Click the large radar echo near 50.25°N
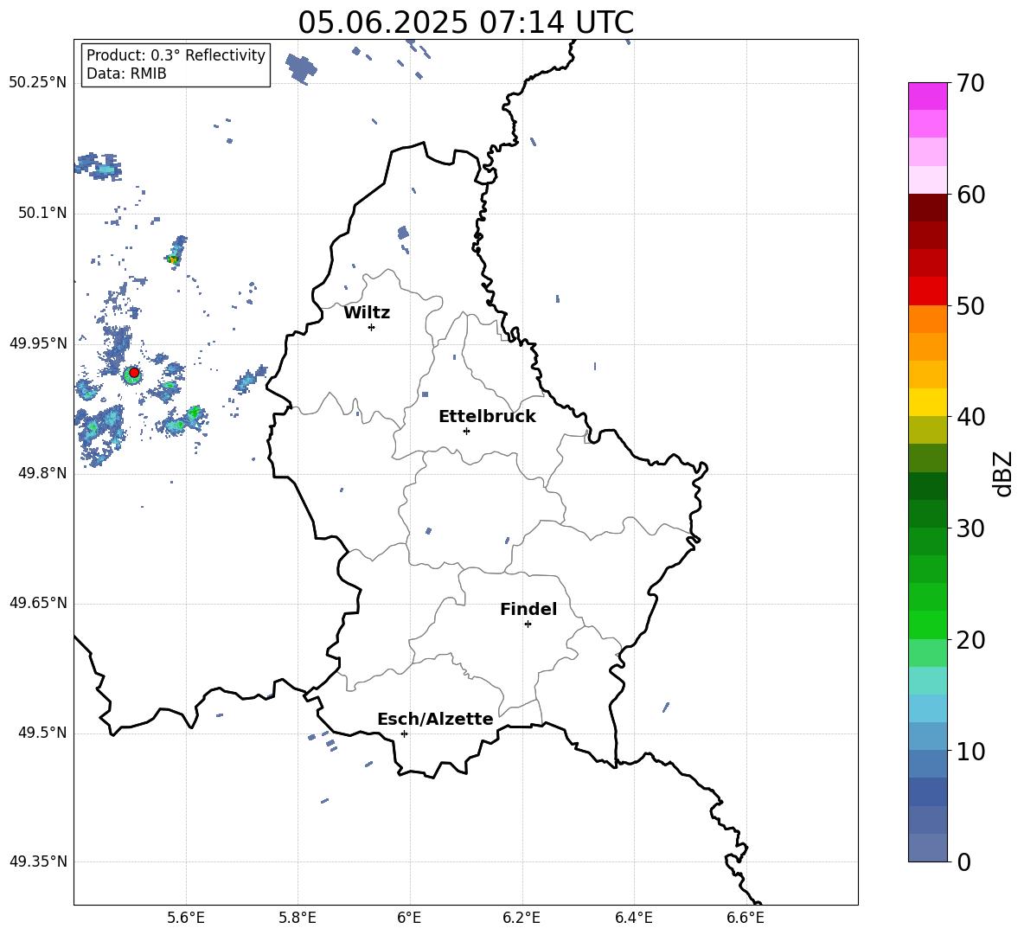1024x935 pixels. (x=302, y=68)
